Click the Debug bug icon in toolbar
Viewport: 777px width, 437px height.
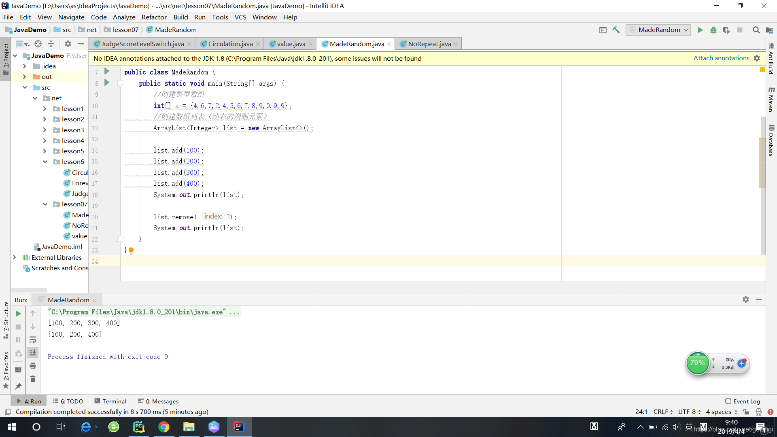click(x=713, y=30)
